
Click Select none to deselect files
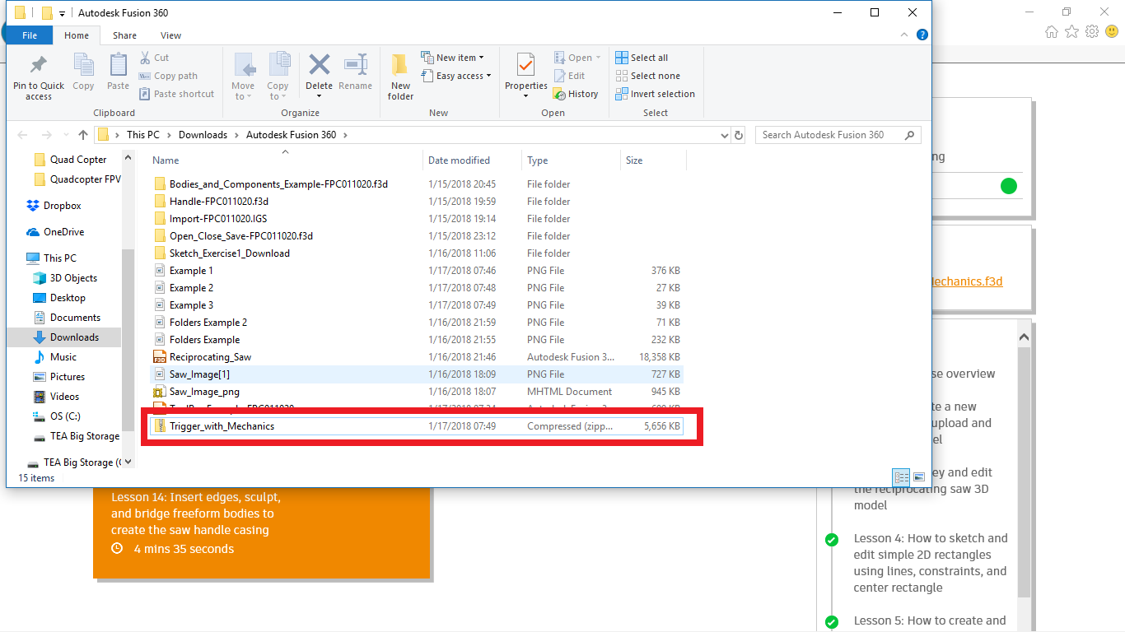click(648, 75)
